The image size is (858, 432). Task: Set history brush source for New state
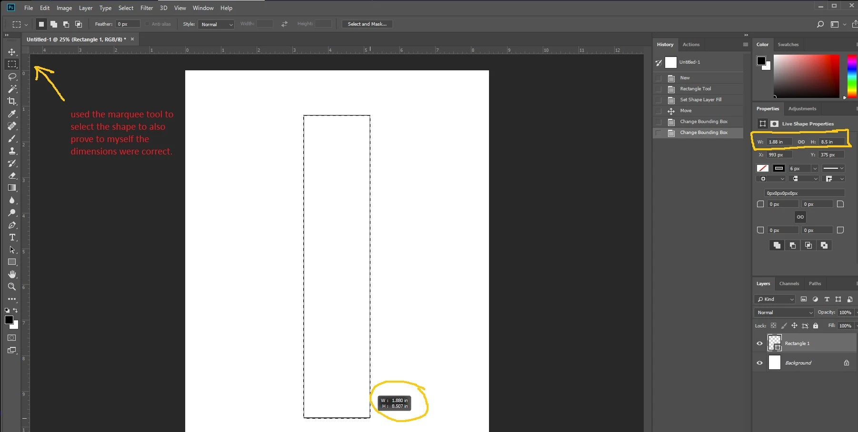pos(658,78)
